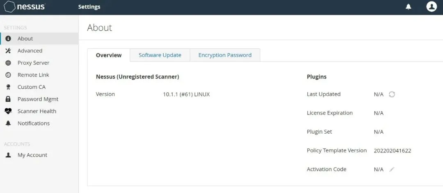Click the SETTINGS sidebar section header
Screen dimensions: 443x193
point(16,28)
